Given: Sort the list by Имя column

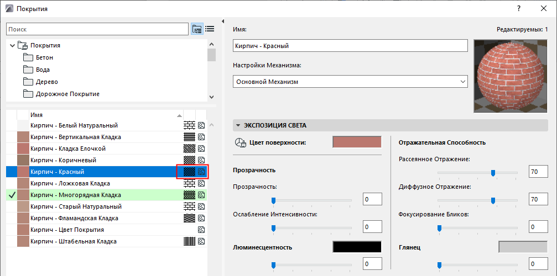Looking at the screenshot, I should [105, 115].
